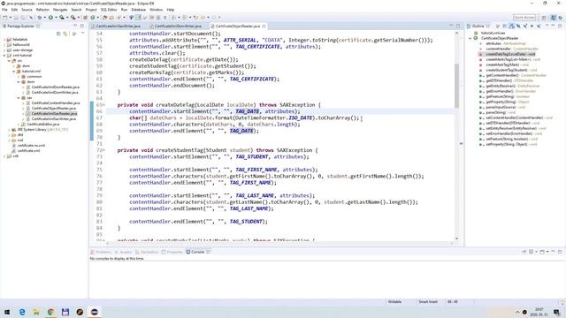The image size is (566, 318).
Task: Open File Explorer from the taskbar
Action: tap(36, 312)
